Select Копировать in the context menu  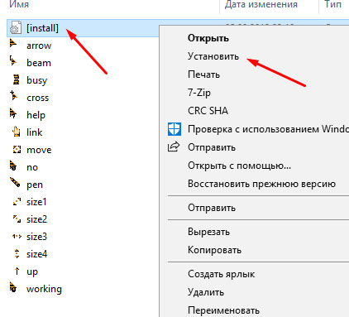coord(214,250)
